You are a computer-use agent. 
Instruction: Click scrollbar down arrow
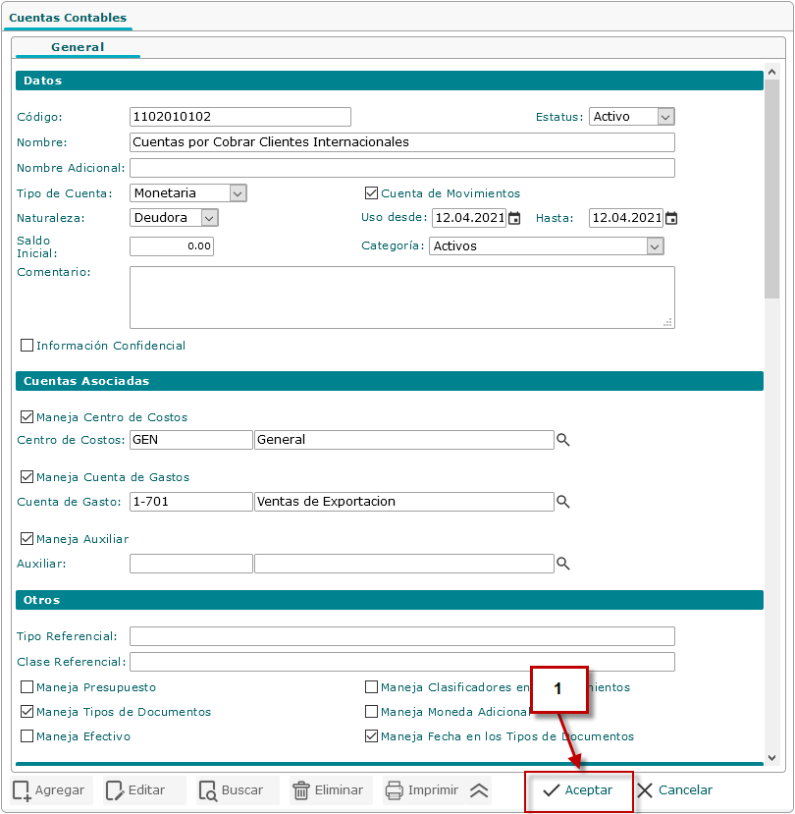tap(771, 758)
